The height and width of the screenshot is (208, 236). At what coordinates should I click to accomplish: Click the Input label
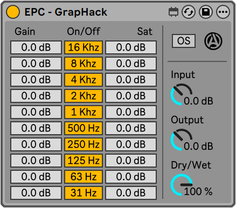click(183, 74)
